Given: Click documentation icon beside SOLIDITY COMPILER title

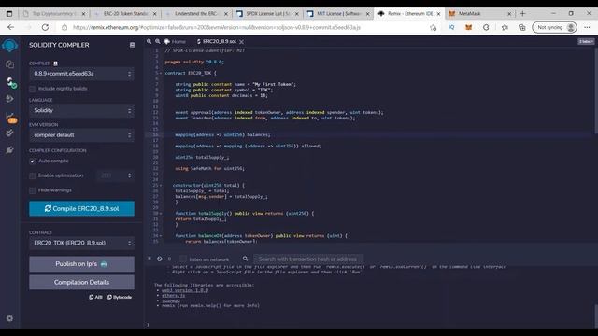Looking at the screenshot, I should (132, 45).
